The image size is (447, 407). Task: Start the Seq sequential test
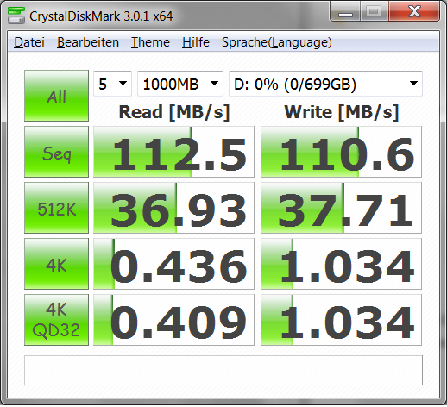click(x=56, y=152)
